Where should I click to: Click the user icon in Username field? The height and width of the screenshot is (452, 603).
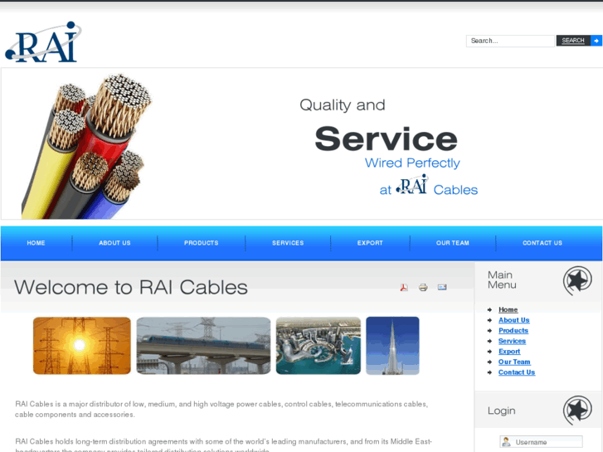tap(507, 441)
